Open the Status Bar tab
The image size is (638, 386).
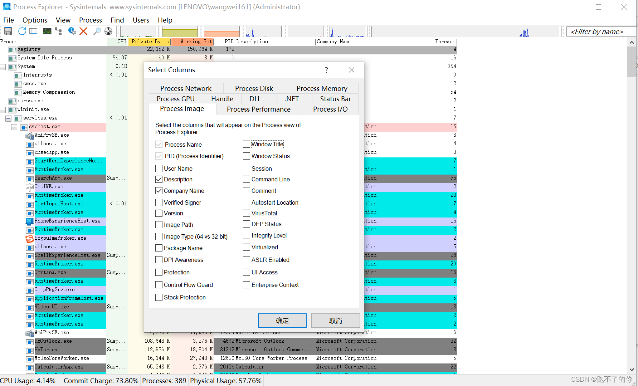tap(335, 99)
